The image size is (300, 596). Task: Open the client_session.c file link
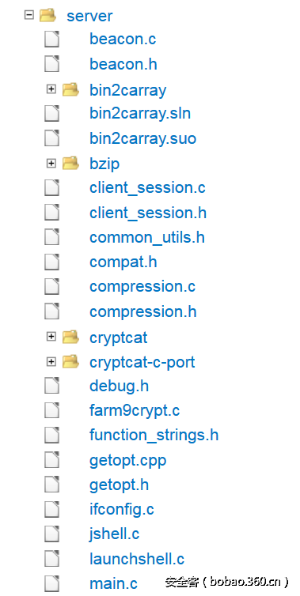[147, 188]
